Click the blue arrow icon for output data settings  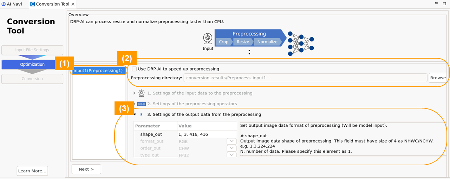[x=142, y=114]
